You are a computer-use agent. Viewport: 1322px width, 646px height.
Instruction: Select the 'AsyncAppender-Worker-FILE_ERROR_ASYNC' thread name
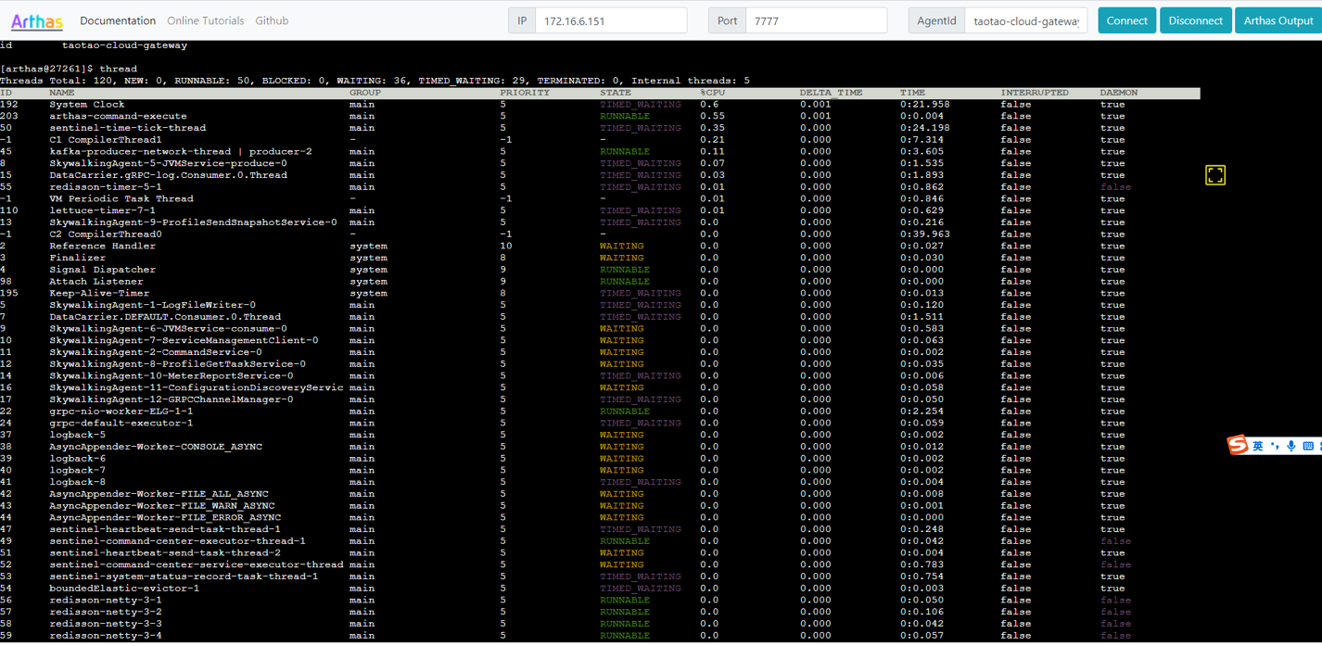[x=165, y=517]
